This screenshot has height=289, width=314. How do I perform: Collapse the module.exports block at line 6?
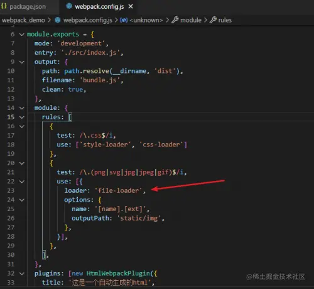tap(22, 35)
